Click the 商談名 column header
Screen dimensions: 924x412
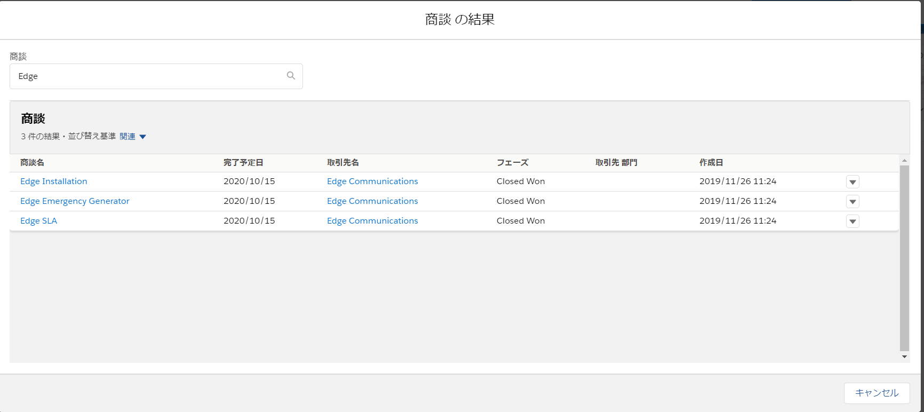coord(32,163)
